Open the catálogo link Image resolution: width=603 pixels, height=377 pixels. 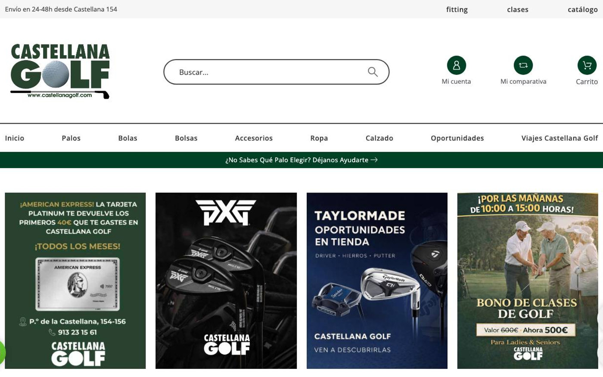pyautogui.click(x=582, y=9)
